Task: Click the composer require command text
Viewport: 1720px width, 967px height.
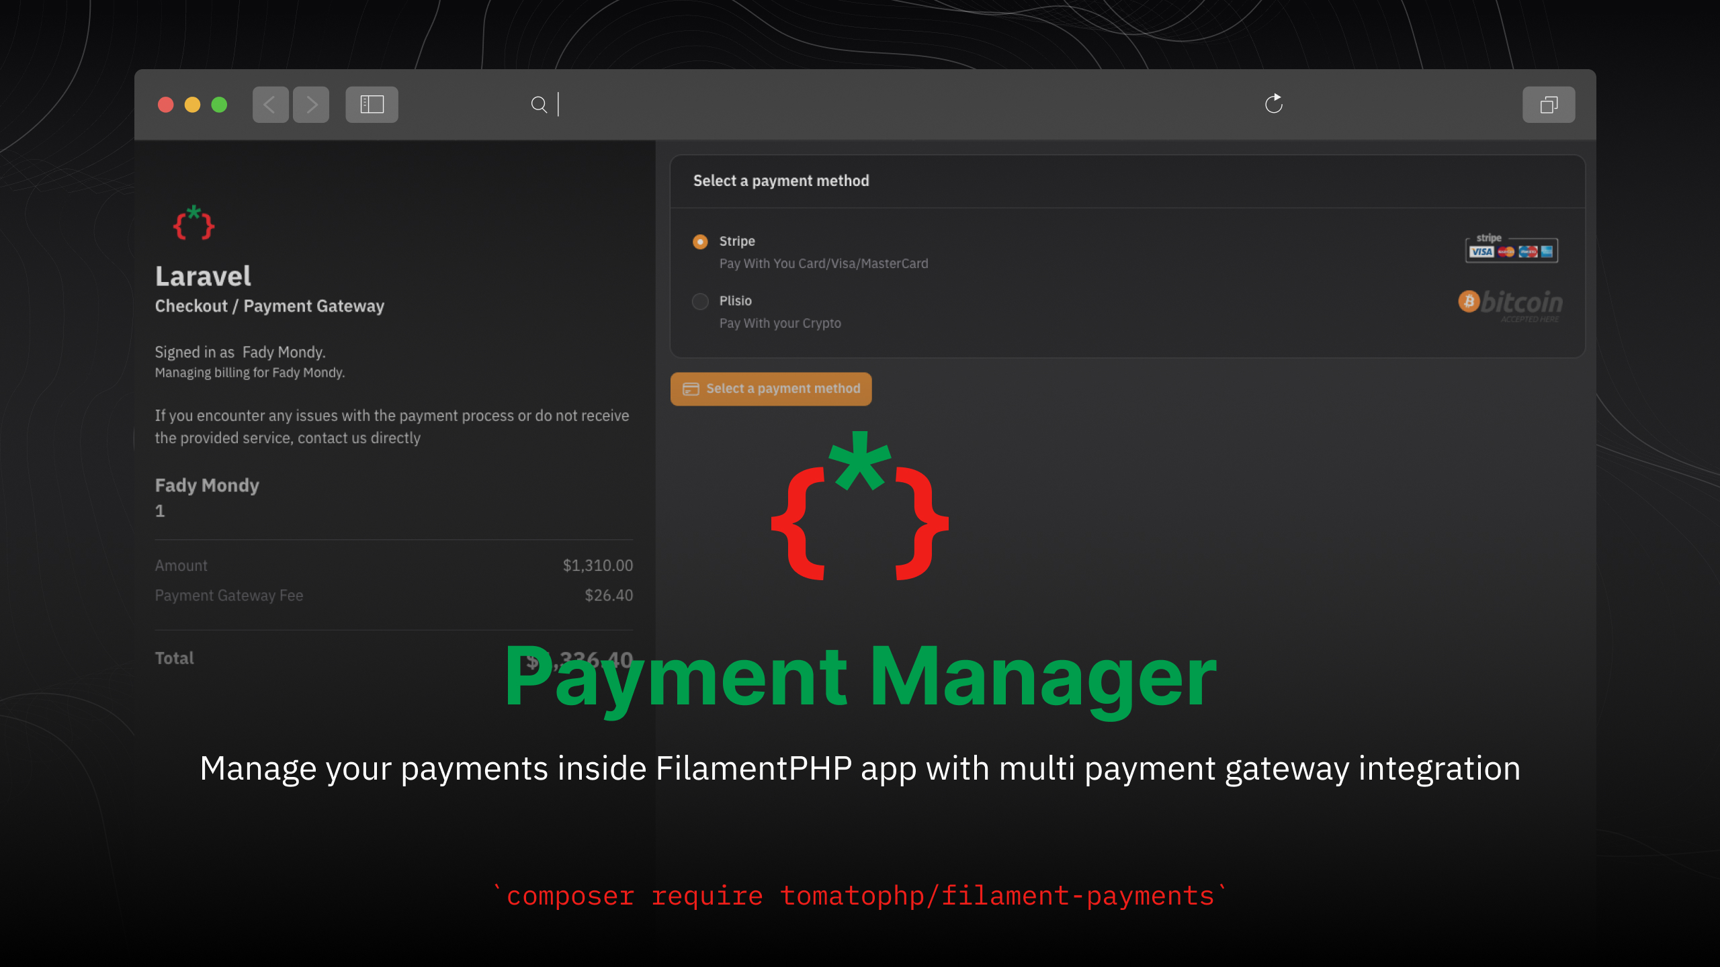Action: click(860, 896)
